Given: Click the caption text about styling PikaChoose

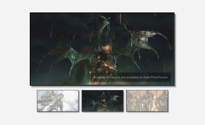Looking at the screenshot, I should click(130, 77).
